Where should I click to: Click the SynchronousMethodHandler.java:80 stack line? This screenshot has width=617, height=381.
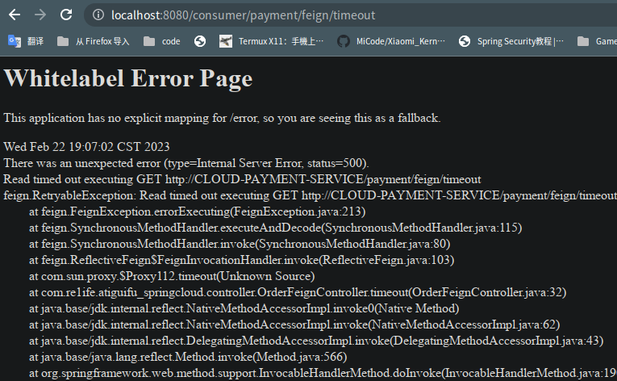click(240, 244)
